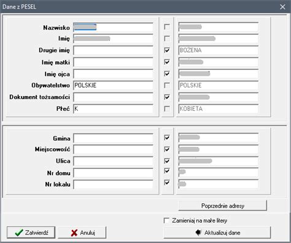Click the left Nr domu field
This screenshot has width=291, height=243.
[x=113, y=173]
